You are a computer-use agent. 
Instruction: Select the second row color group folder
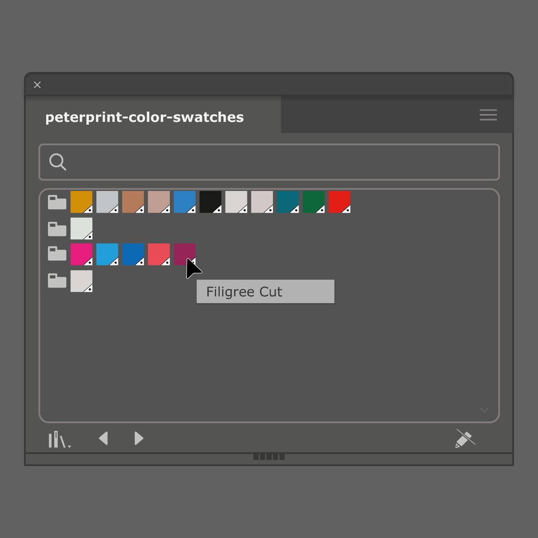[x=57, y=229]
